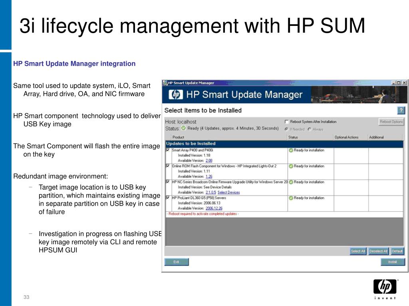The height and width of the screenshot is (306, 409).
Task: Click the Deselect All button
Action: 378,251
